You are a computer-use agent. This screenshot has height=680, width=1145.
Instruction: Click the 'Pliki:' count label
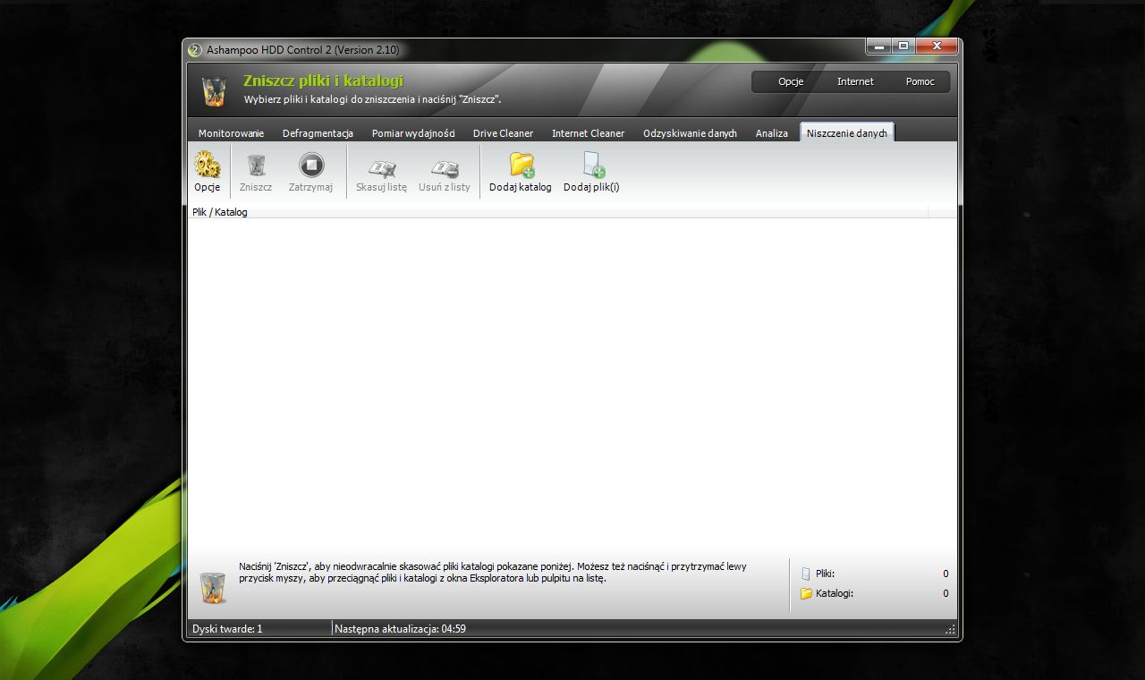(825, 574)
